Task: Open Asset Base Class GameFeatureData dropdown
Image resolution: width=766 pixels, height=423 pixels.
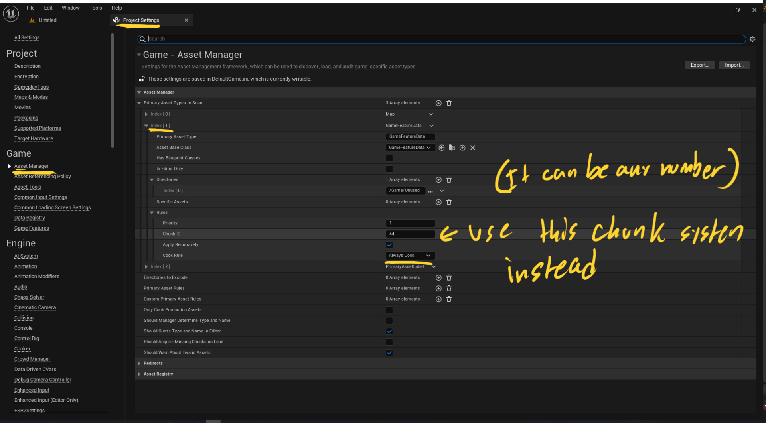Action: point(410,148)
